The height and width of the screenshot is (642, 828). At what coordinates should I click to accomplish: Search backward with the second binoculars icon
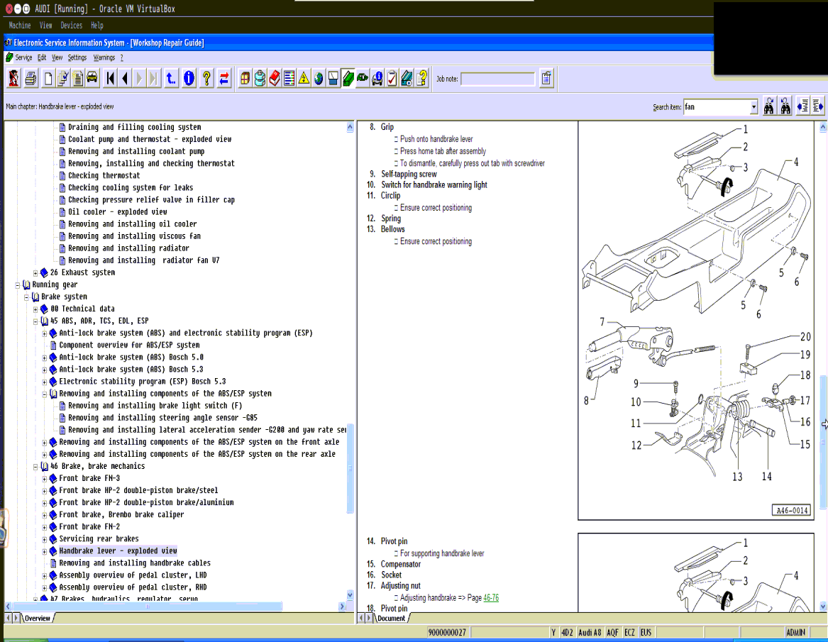[x=785, y=106]
